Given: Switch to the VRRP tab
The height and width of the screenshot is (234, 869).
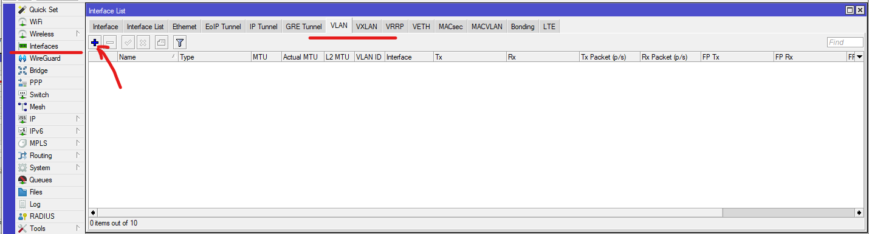Looking at the screenshot, I should click(x=395, y=27).
